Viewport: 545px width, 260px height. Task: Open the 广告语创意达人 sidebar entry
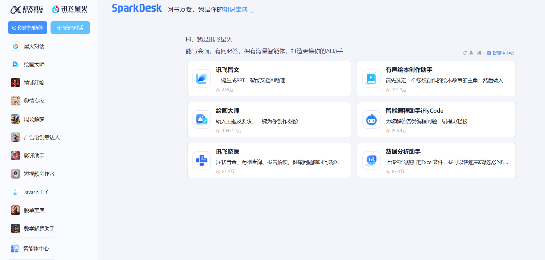click(x=42, y=137)
